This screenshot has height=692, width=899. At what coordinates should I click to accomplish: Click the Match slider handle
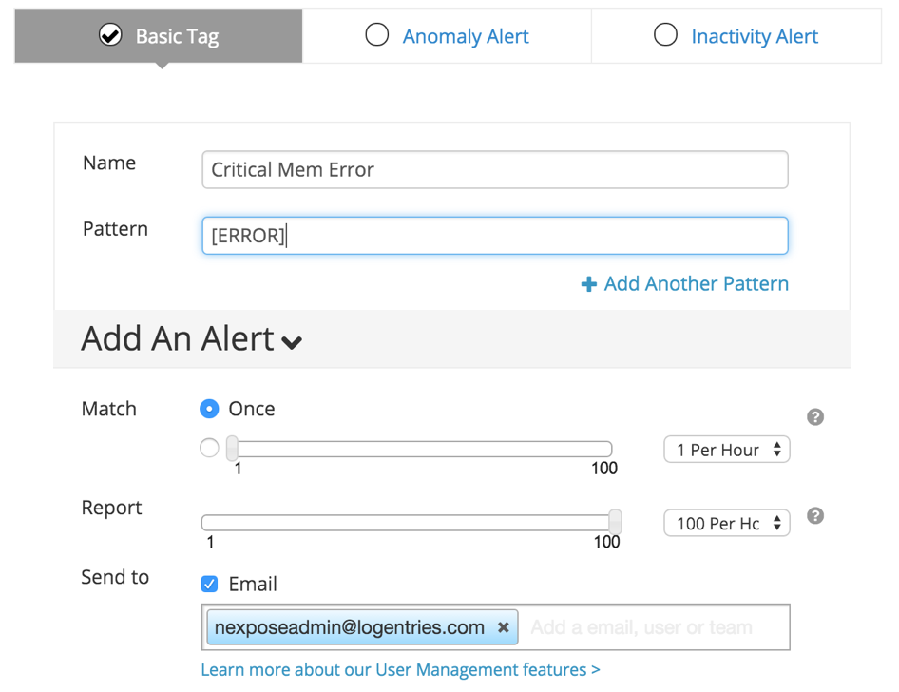click(x=232, y=448)
